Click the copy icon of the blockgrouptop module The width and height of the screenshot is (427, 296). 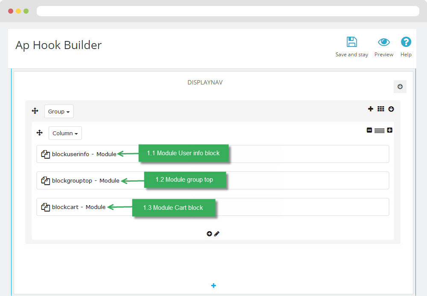pyautogui.click(x=46, y=180)
